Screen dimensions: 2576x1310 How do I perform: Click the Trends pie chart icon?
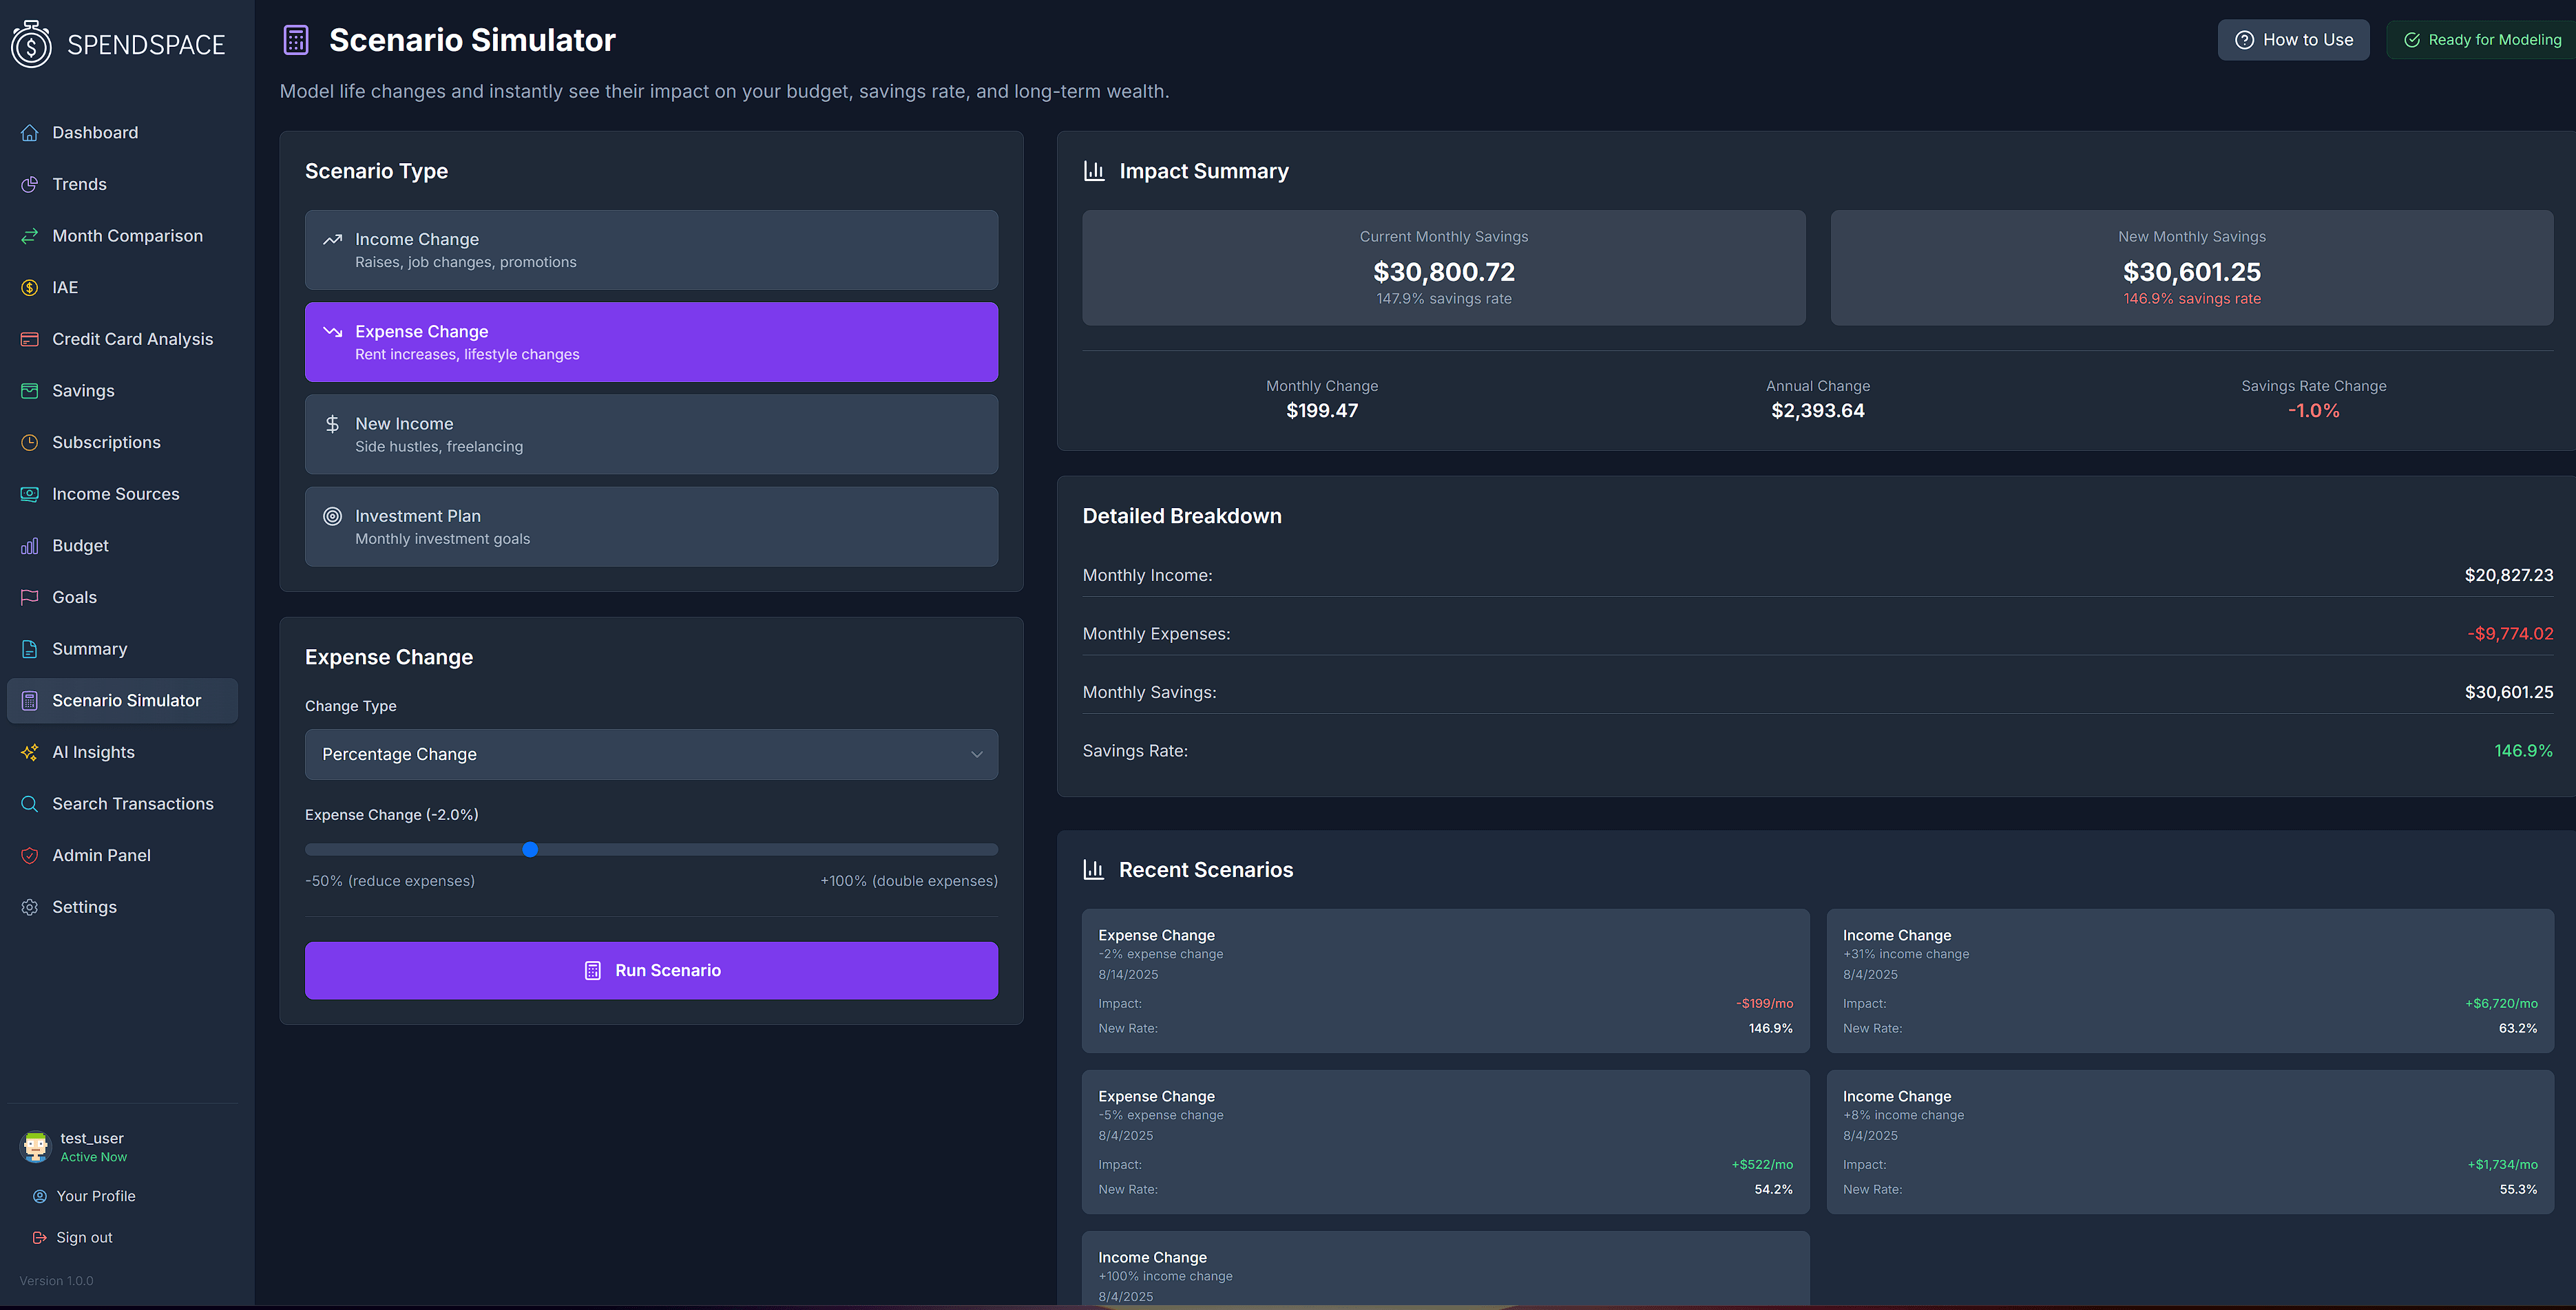pyautogui.click(x=30, y=184)
